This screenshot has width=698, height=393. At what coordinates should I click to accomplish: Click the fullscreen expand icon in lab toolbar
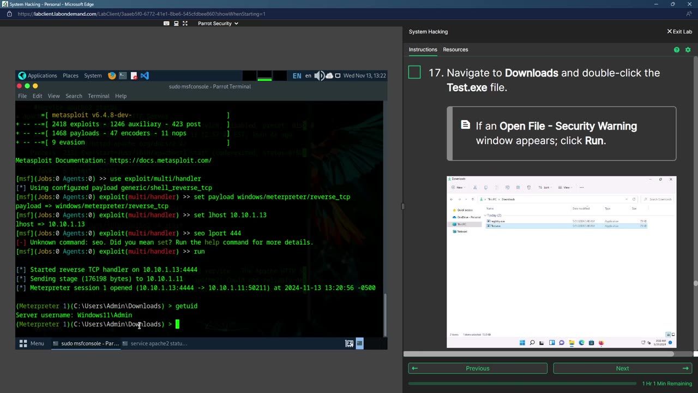click(x=185, y=23)
